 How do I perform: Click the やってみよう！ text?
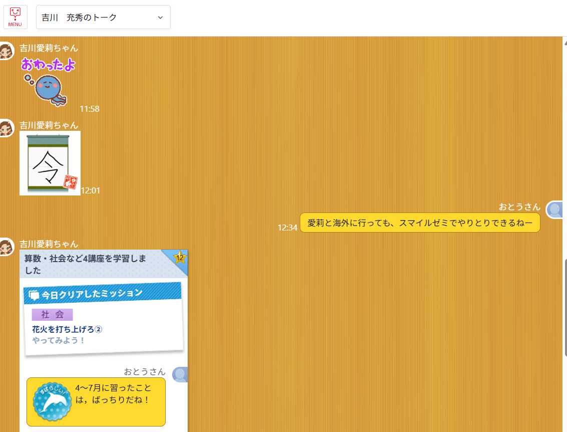[x=59, y=340]
